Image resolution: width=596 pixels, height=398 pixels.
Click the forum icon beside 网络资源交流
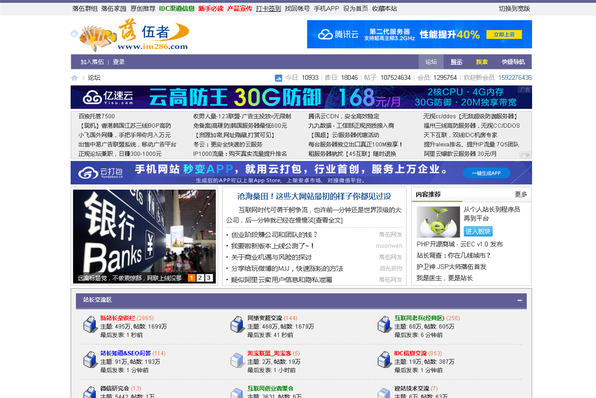pyautogui.click(x=238, y=324)
